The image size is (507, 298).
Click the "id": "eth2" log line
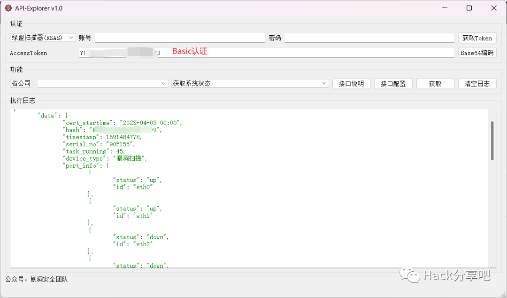132,244
